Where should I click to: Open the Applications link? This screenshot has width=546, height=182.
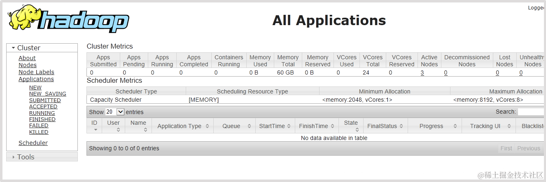click(x=36, y=79)
